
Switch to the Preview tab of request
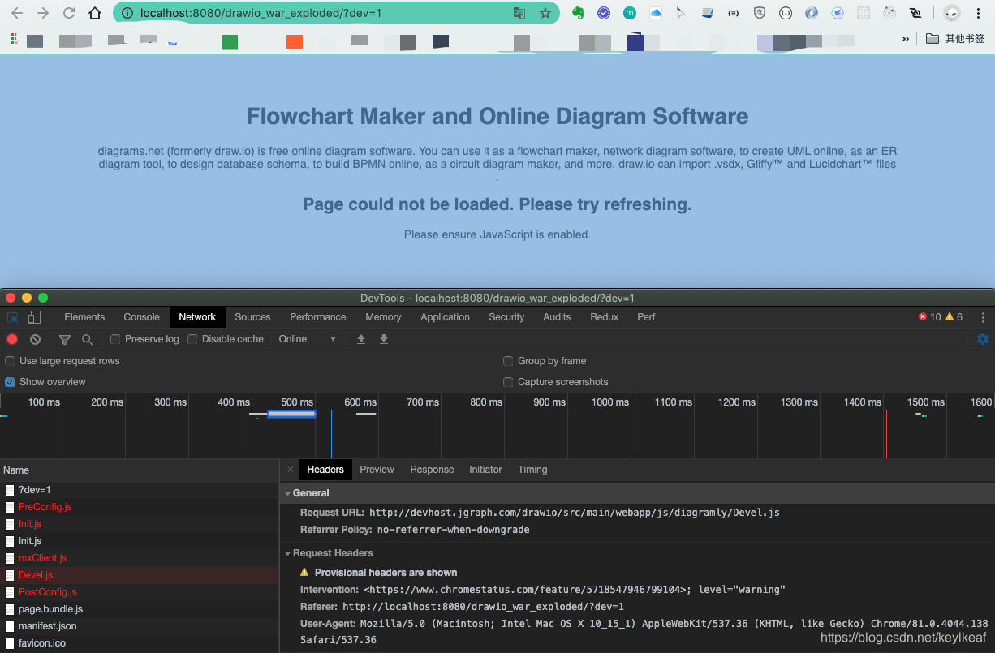coord(377,470)
